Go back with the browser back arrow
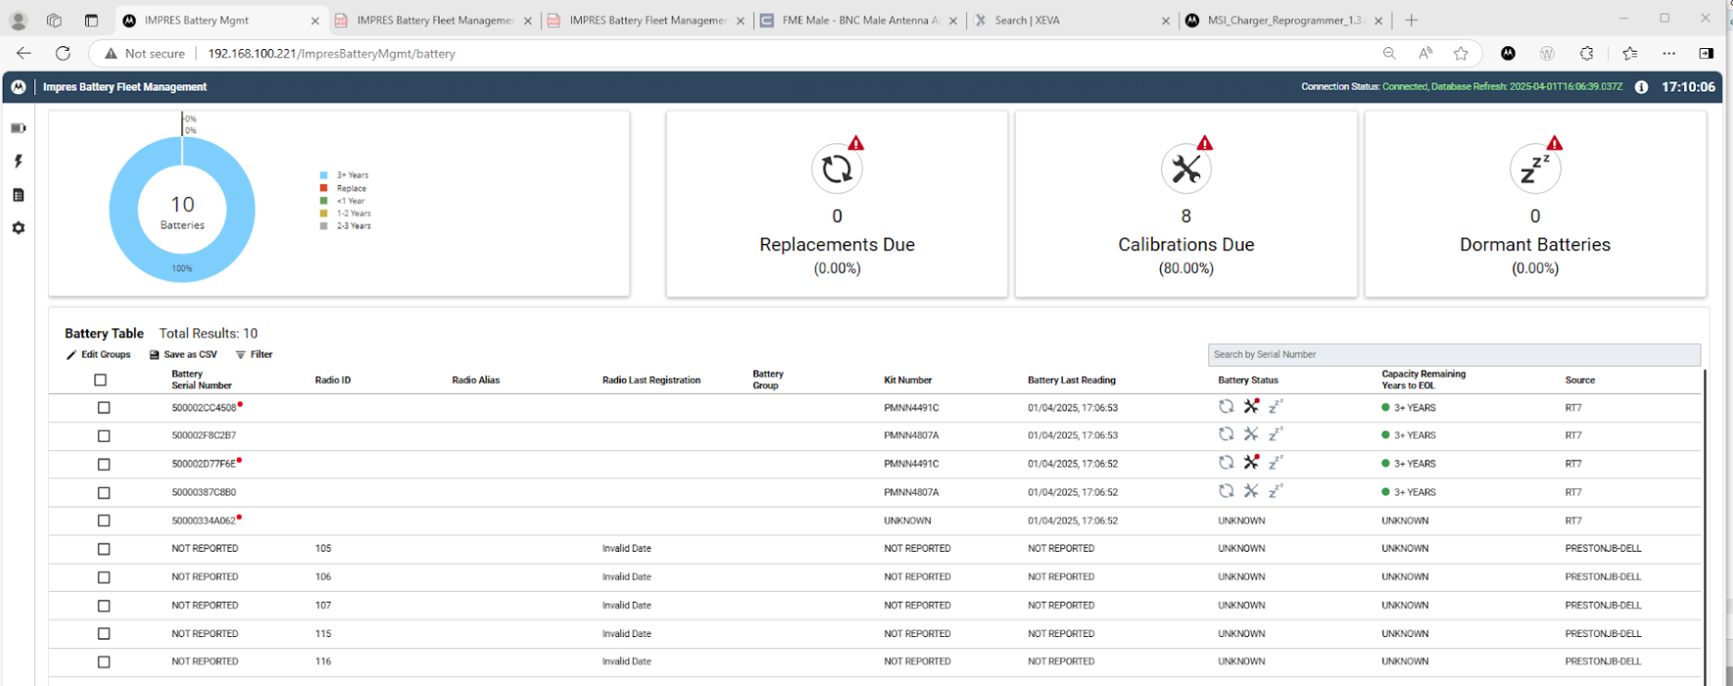Screen dimensions: 1733x686 coord(24,54)
